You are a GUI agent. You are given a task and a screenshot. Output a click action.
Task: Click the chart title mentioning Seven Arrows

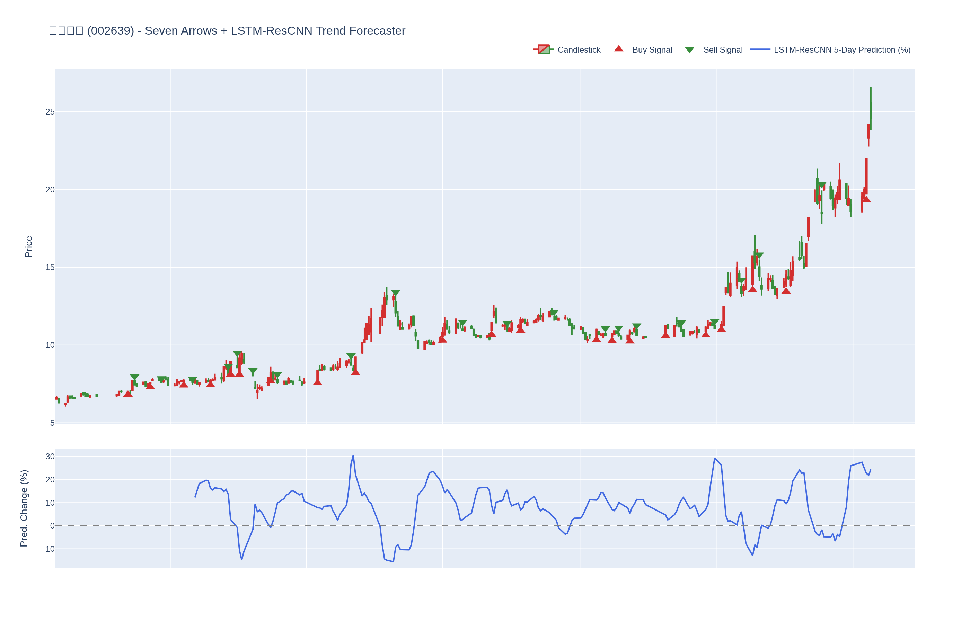[227, 31]
